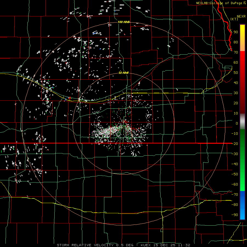Click the -80 value on velocity scale
247x247 pixels.
[x=235, y=205]
